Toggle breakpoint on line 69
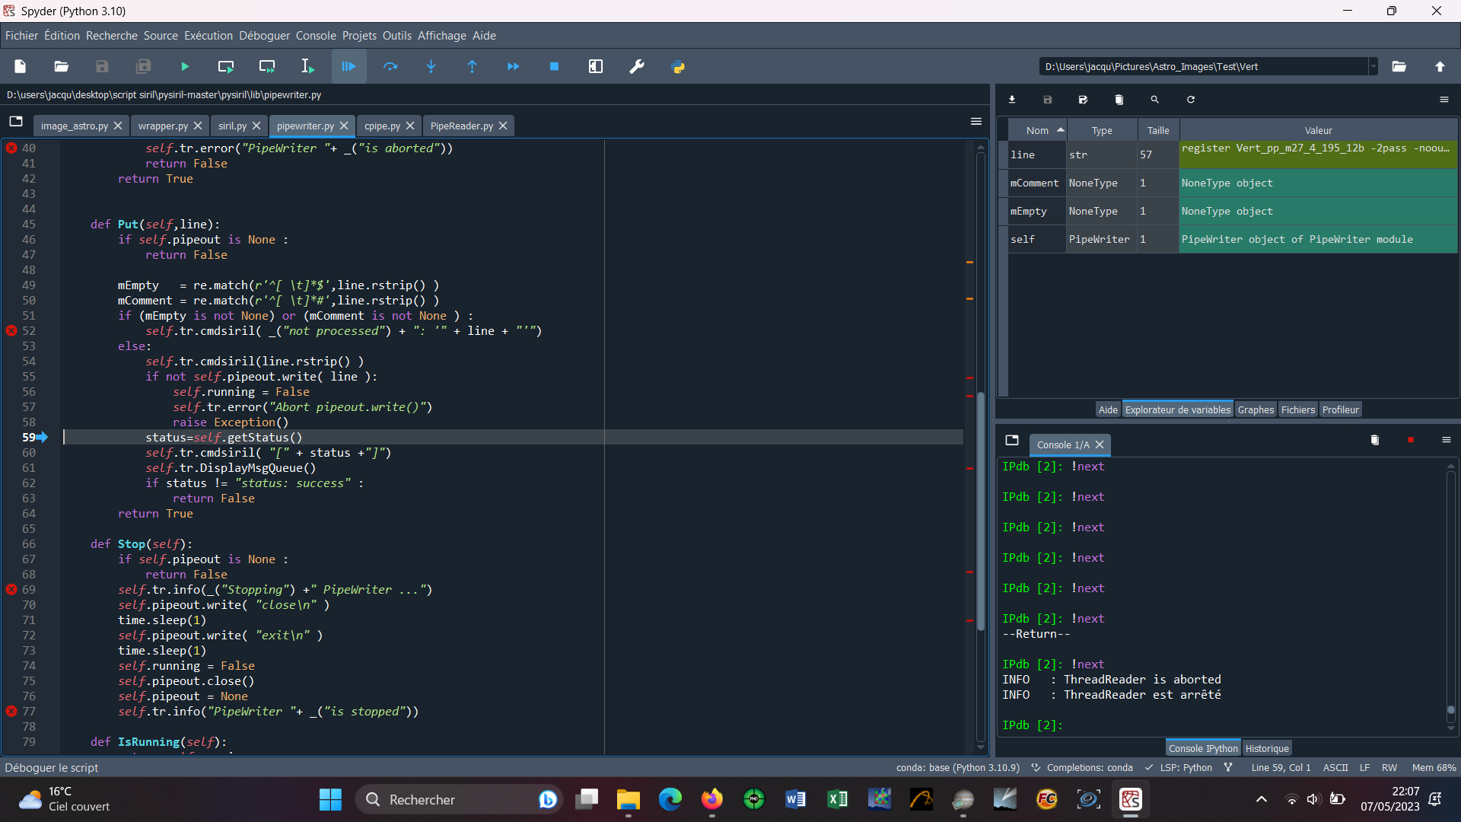 [11, 590]
